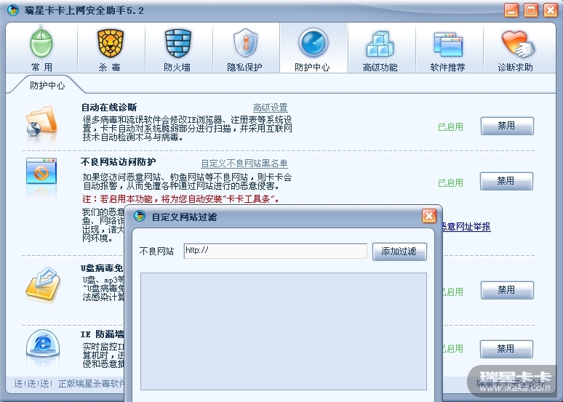Viewport: 563px width, 402px height.
Task: Disable 不良网站访问防护 with its 禁用 button
Action: click(x=506, y=181)
